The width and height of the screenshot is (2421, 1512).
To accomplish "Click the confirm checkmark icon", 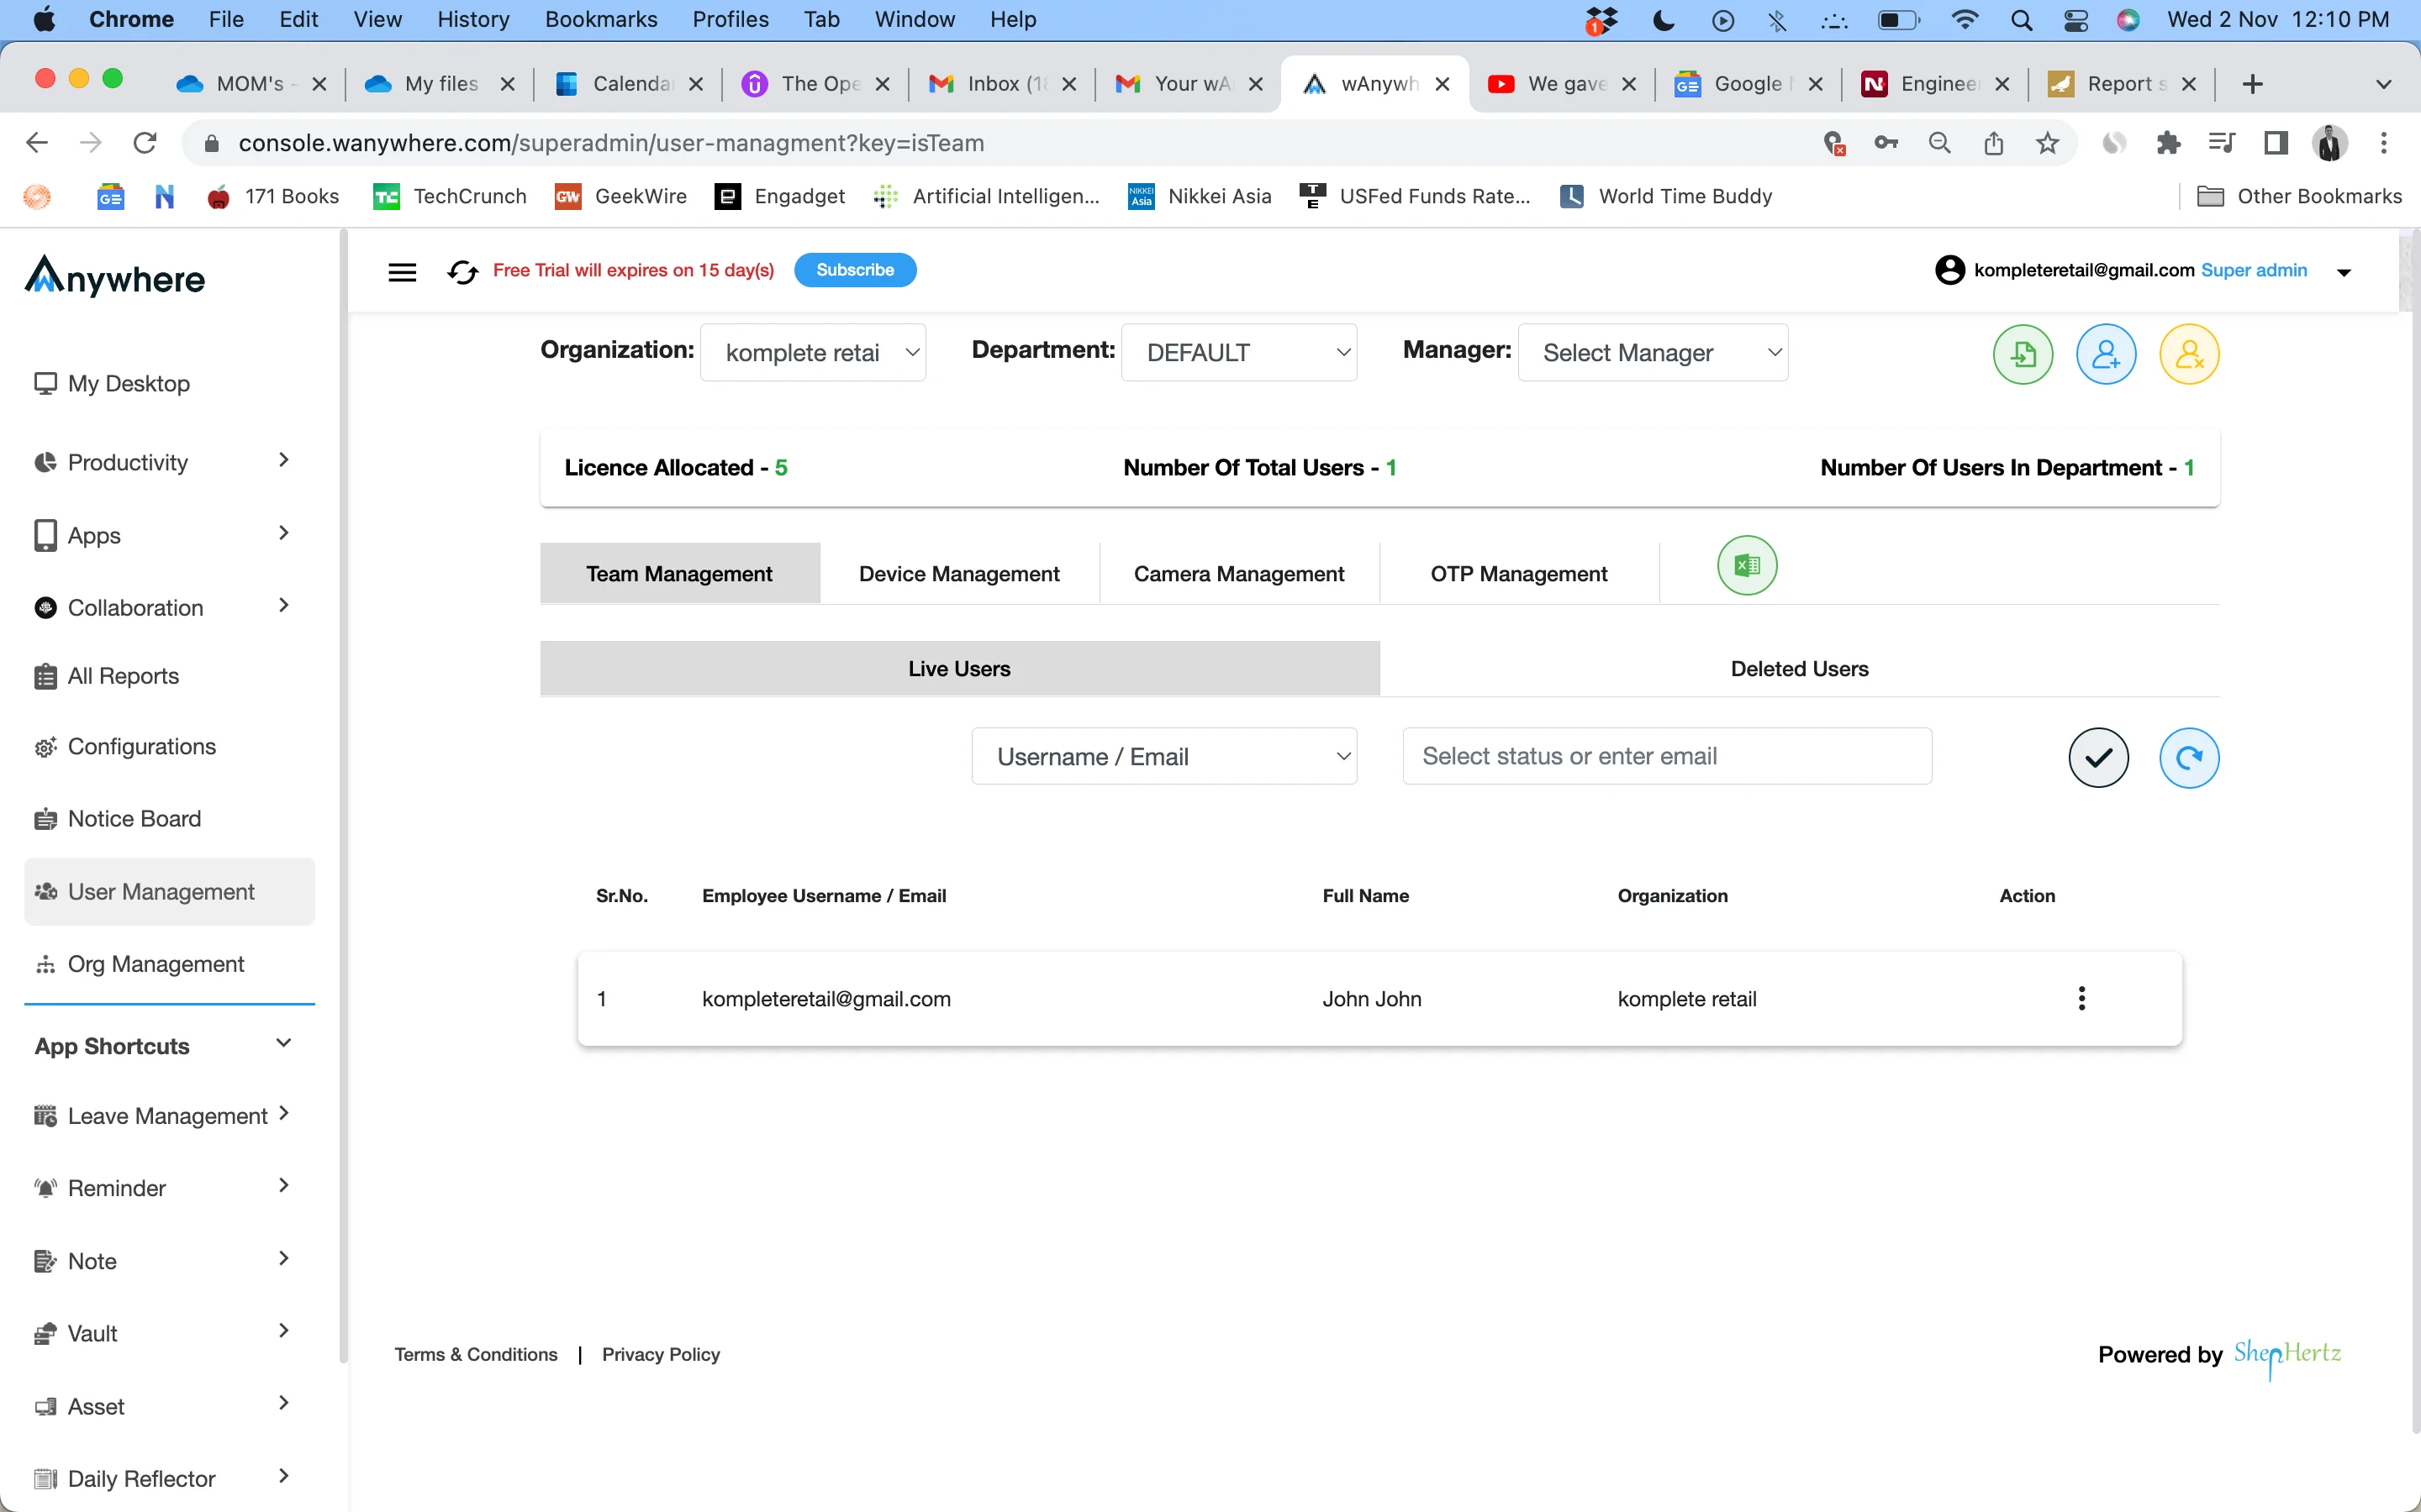I will 2098,756.
